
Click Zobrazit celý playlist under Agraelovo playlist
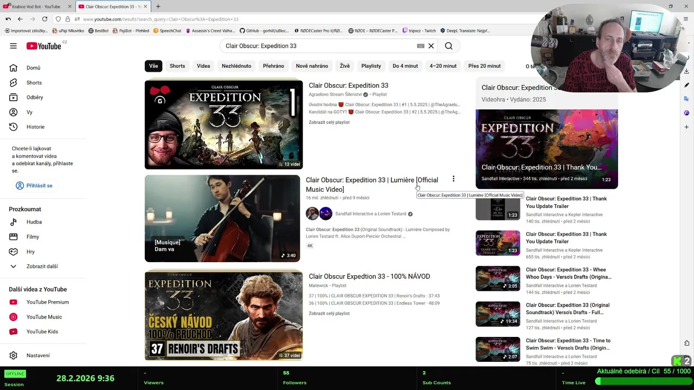tap(329, 122)
